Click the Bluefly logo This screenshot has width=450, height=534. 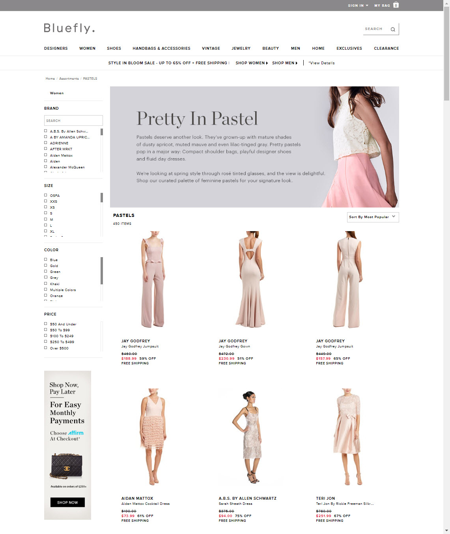pos(69,28)
